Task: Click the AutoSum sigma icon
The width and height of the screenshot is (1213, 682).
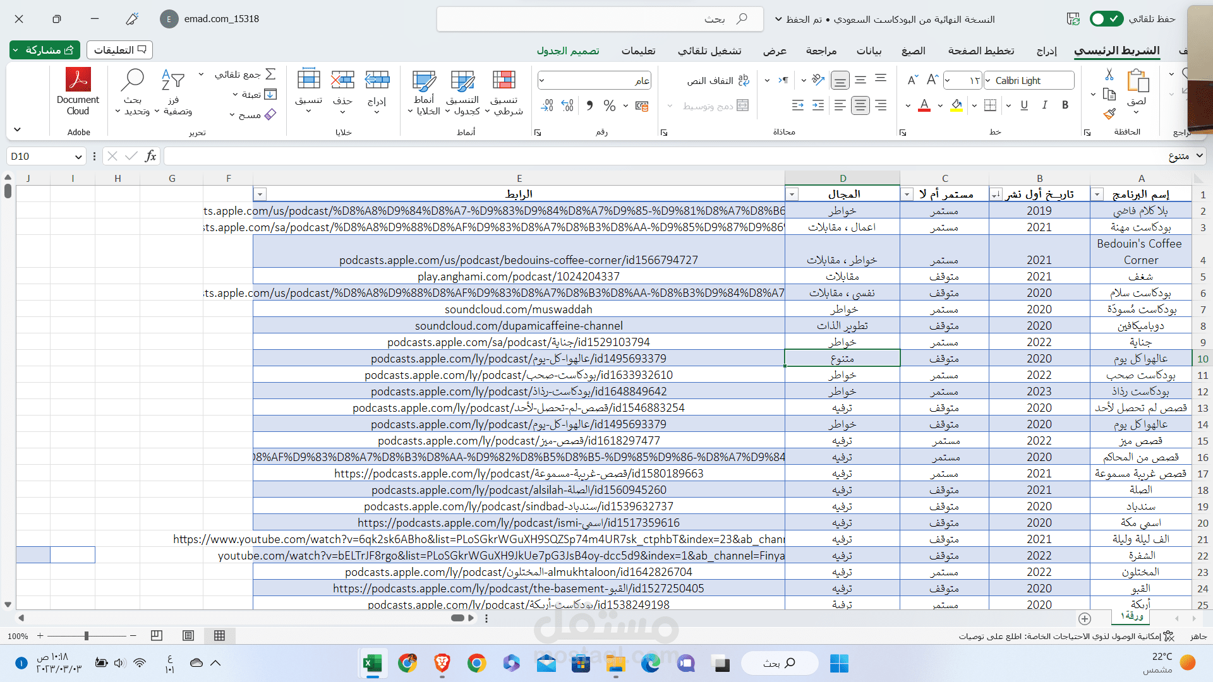Action: point(271,75)
